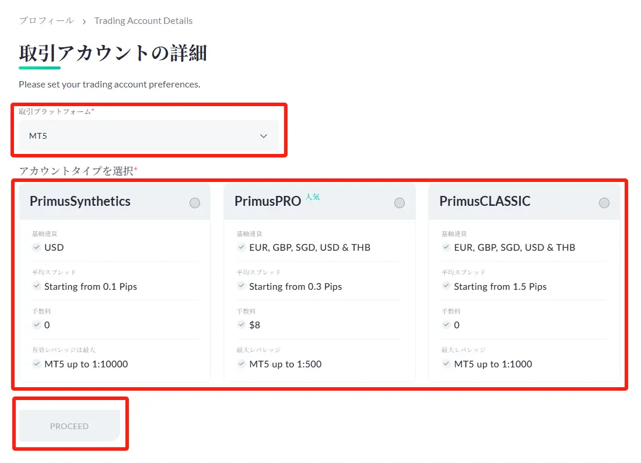This screenshot has width=641, height=463.
Task: Click the PrimusCLASSIC card header
Action: (485, 202)
